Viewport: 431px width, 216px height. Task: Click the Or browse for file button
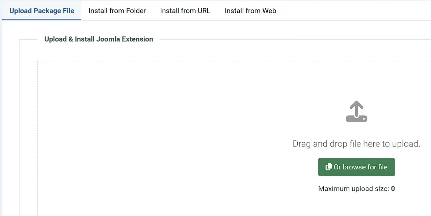tap(356, 167)
